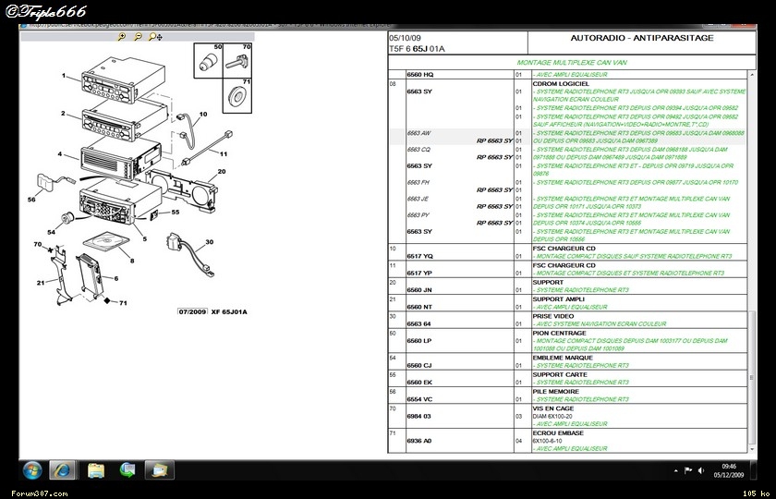The image size is (776, 499).
Task: Click callout number 1 on diagram
Action: point(64,76)
